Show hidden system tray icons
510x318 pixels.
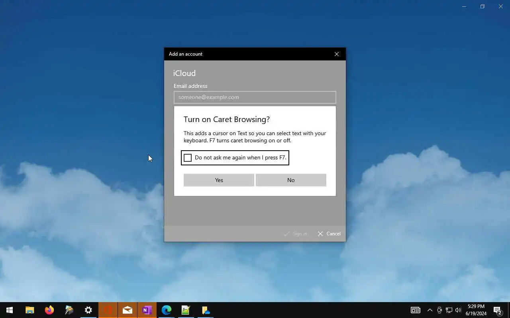430,310
